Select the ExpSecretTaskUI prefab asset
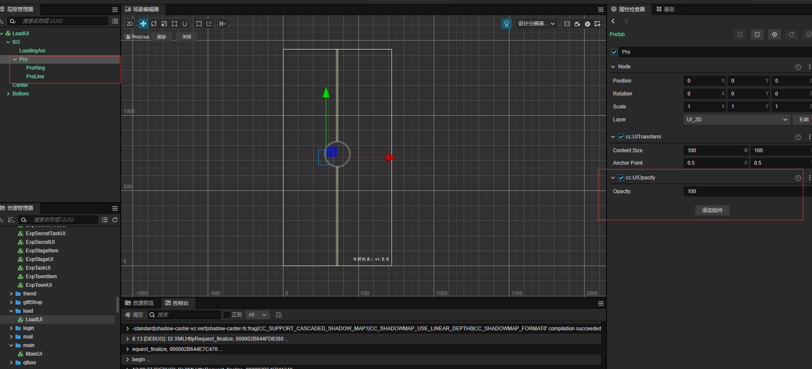812x369 pixels. point(46,234)
